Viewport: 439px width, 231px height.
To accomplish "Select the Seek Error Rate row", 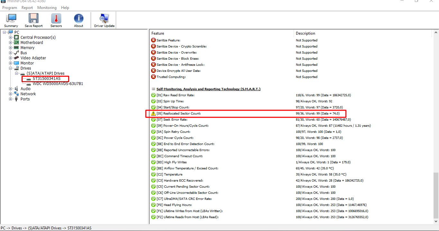I will (x=291, y=119).
